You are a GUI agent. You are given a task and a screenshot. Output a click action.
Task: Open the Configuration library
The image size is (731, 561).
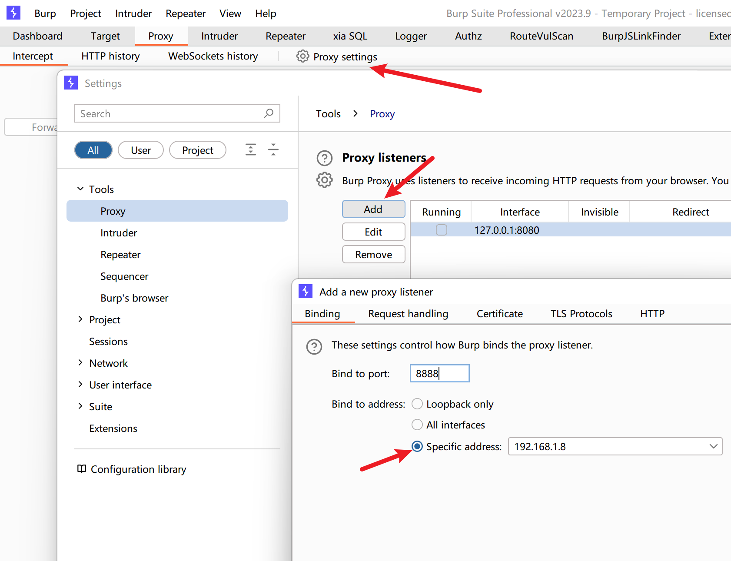coord(132,469)
